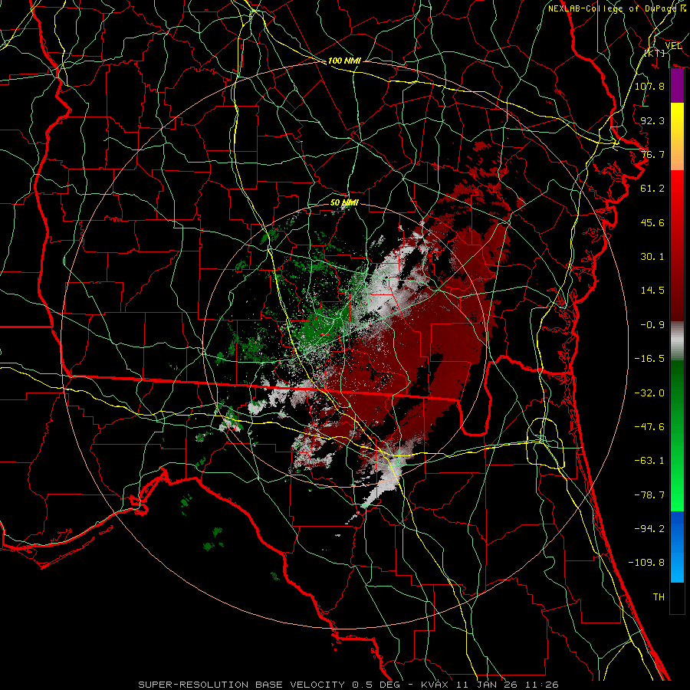Select the -32.0 velocity scale value
690x690 pixels.
[649, 393]
